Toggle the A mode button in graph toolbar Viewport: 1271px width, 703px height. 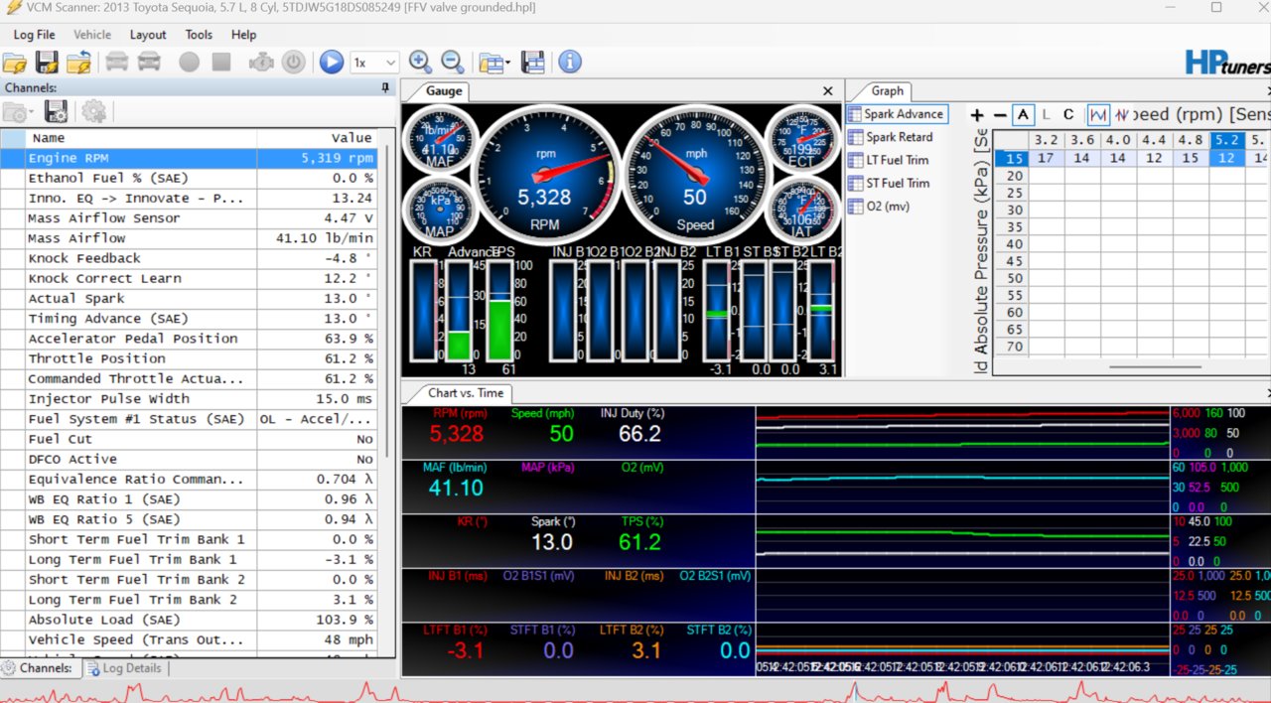click(x=1023, y=114)
